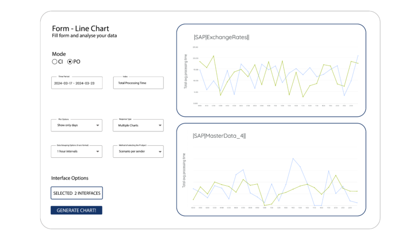This screenshot has width=406, height=237.
Task: Click the Generate Chart! button
Action: pos(76,210)
